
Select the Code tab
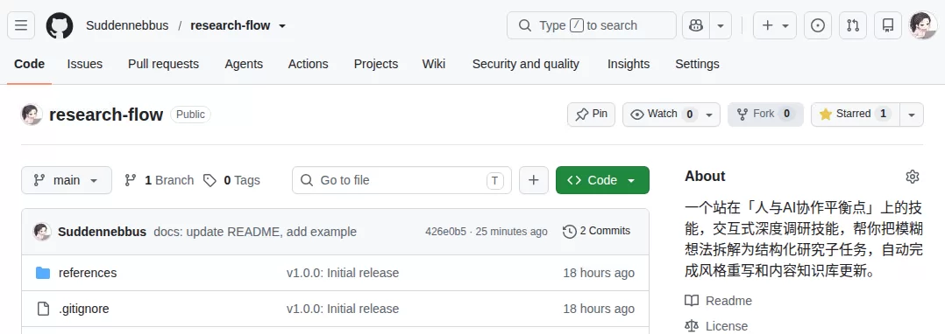[30, 64]
